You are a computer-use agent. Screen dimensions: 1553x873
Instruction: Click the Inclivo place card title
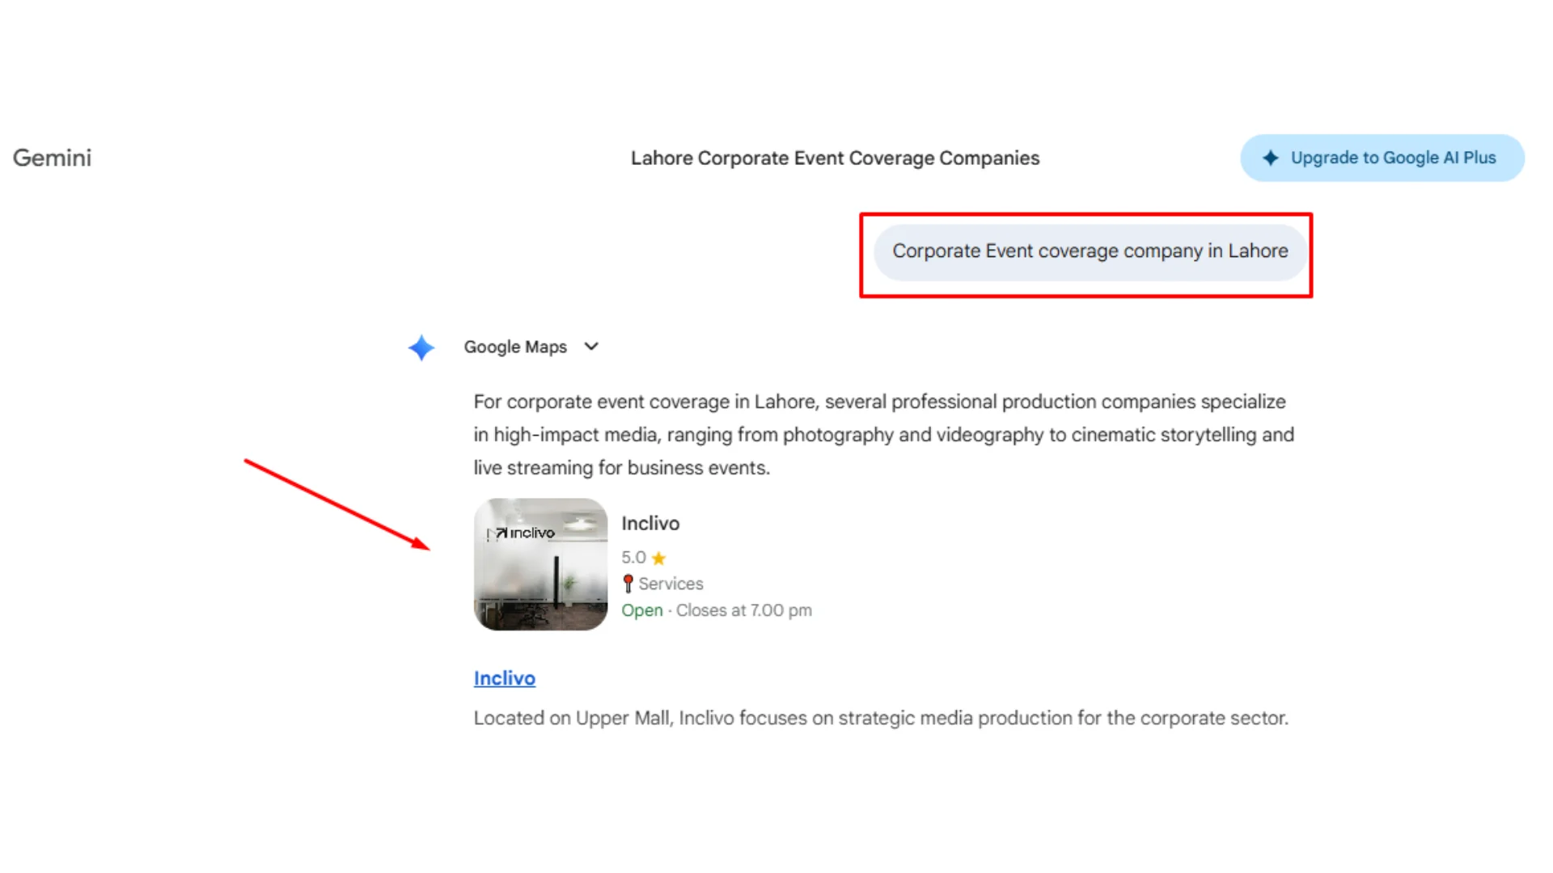click(650, 524)
